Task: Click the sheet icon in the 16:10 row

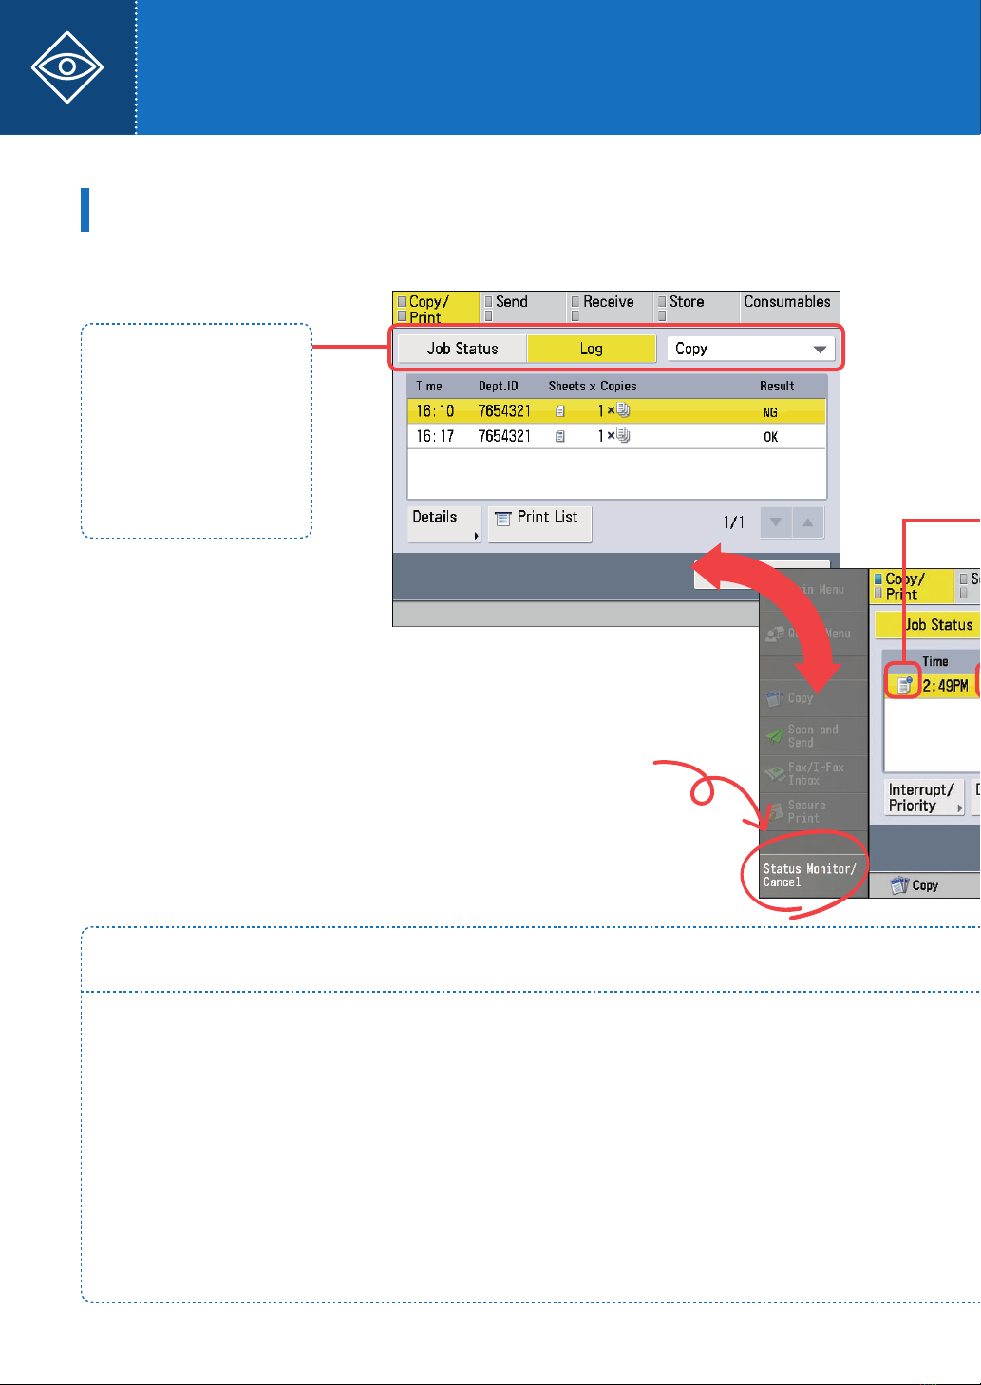Action: [560, 411]
